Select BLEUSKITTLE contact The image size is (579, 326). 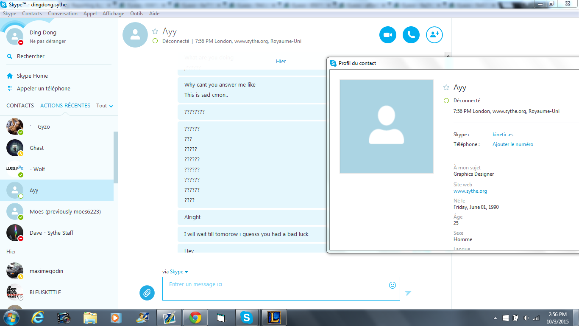coord(57,292)
